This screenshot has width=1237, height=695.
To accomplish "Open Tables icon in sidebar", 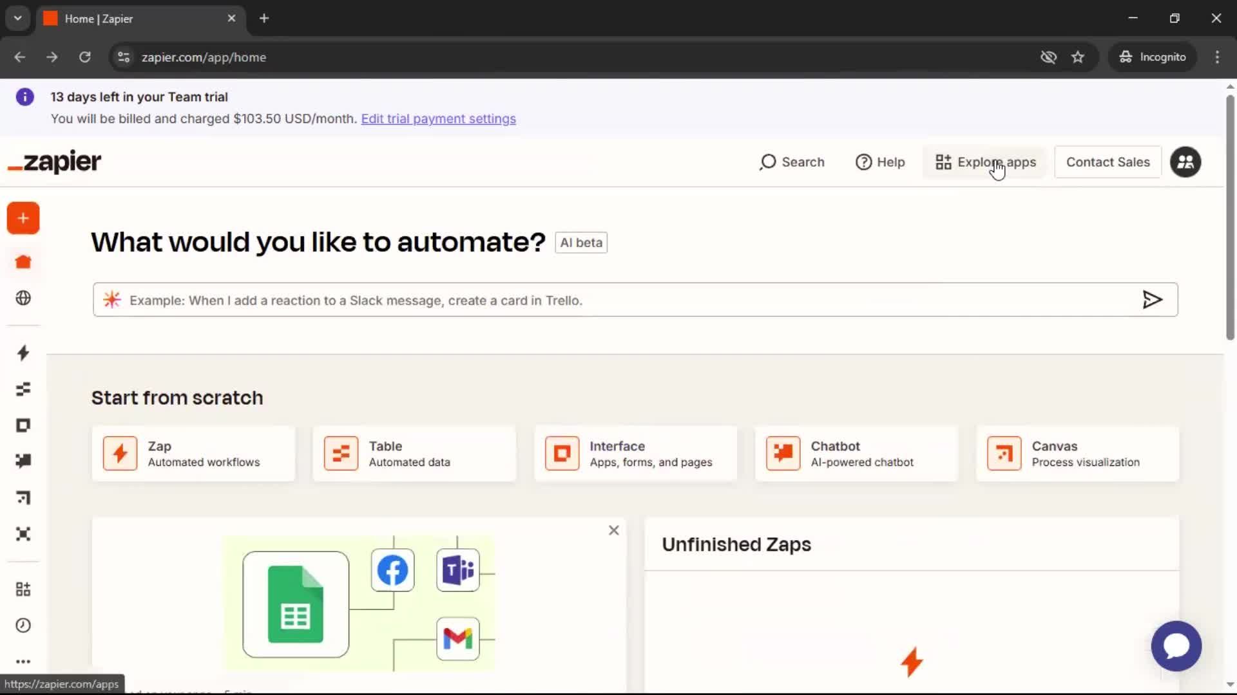I will [23, 389].
